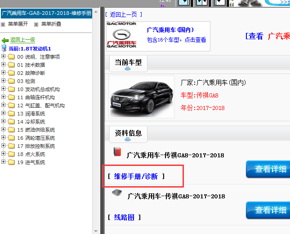This screenshot has width=290, height=234.
Task: Click 包含16个车型，点击查看 link
Action: click(x=176, y=40)
